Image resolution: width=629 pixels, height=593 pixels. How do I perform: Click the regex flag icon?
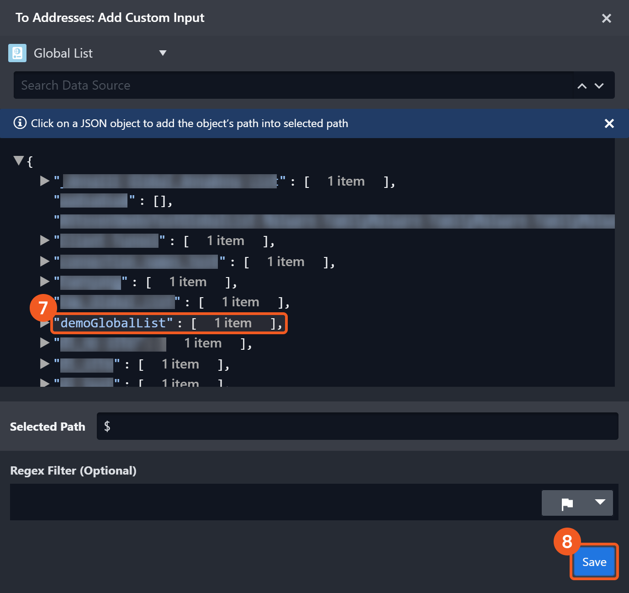pos(567,503)
